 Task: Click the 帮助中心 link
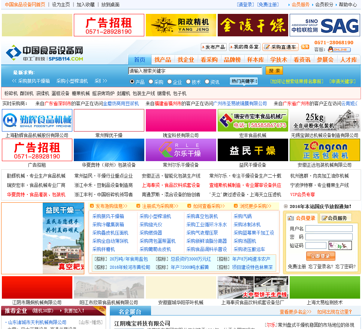coord(348,4)
